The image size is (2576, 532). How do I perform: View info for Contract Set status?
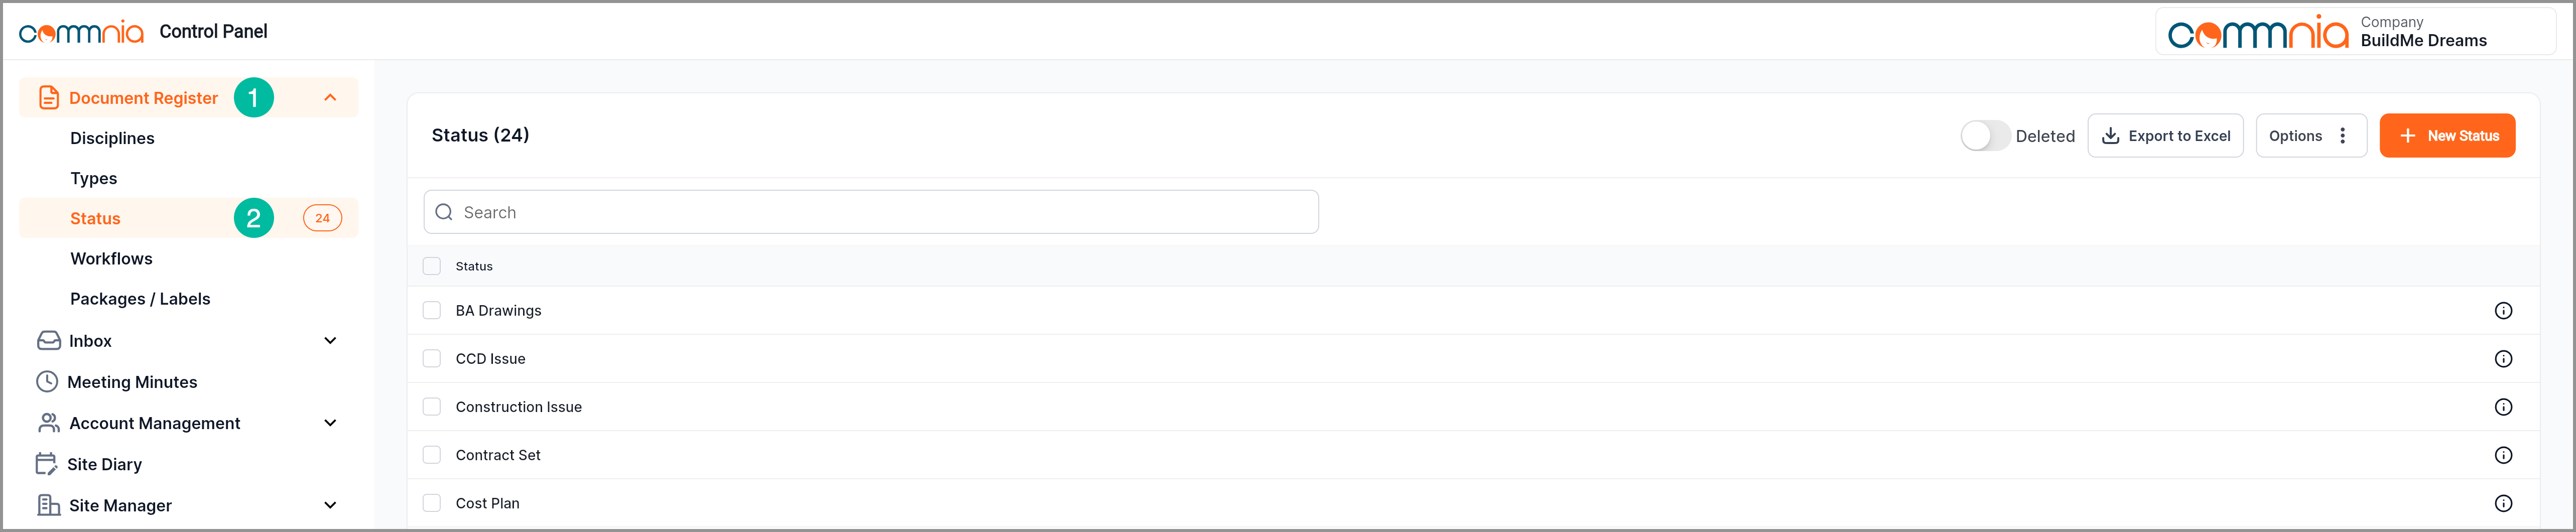[x=2503, y=455]
